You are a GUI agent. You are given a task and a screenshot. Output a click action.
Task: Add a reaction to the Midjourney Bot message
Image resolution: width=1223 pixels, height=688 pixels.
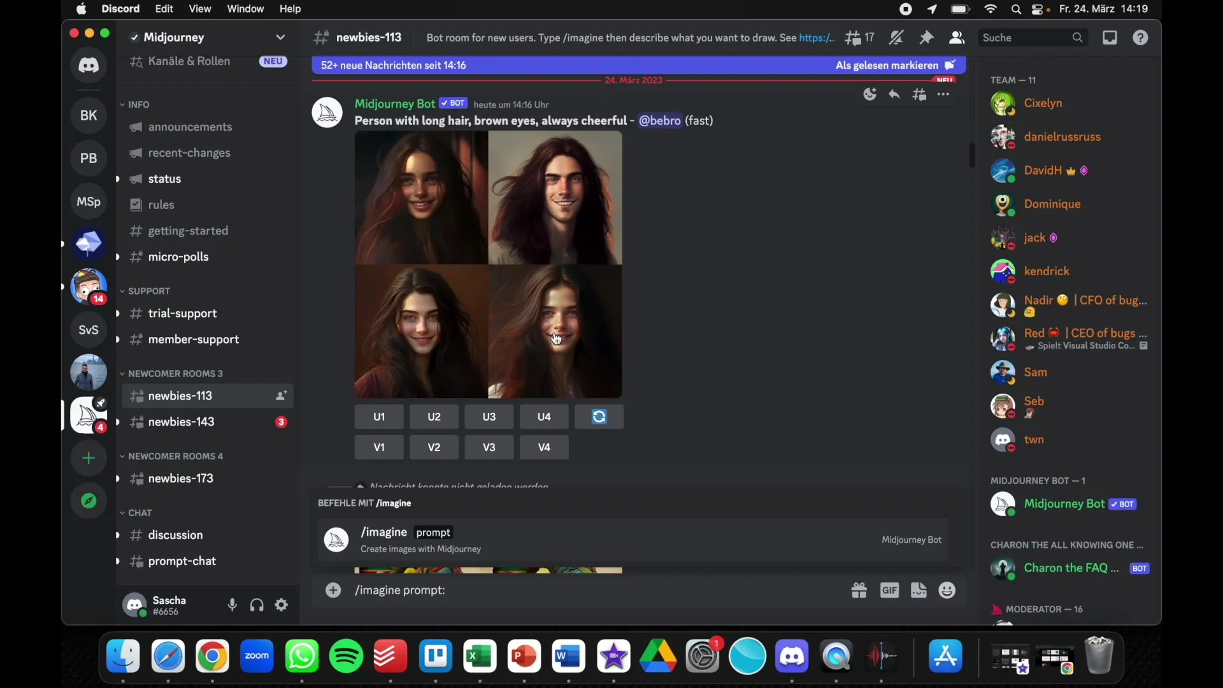point(871,95)
